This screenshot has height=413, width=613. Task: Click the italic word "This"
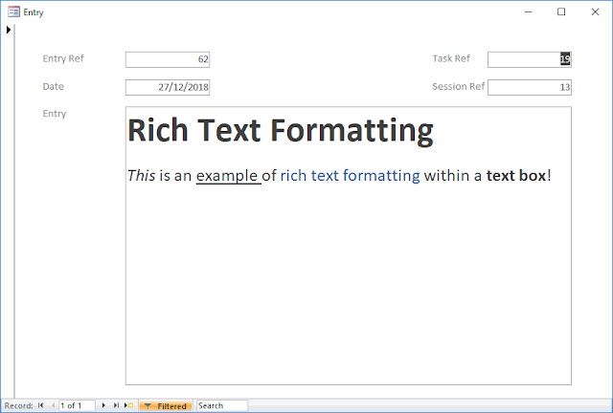(141, 176)
